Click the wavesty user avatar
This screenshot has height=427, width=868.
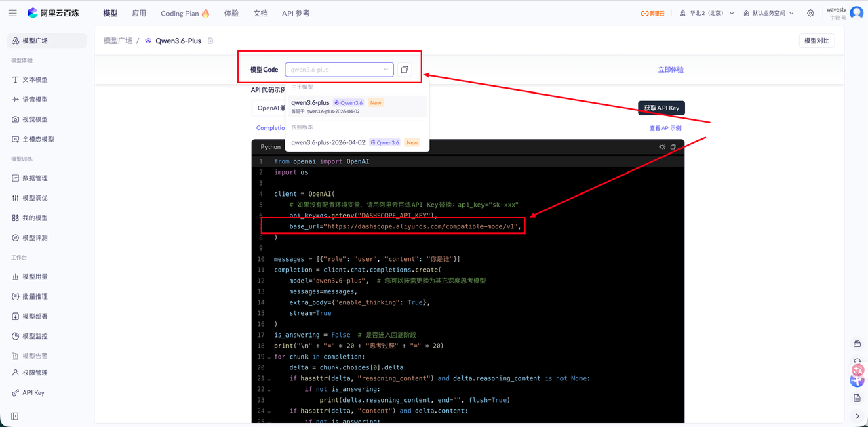(x=856, y=13)
